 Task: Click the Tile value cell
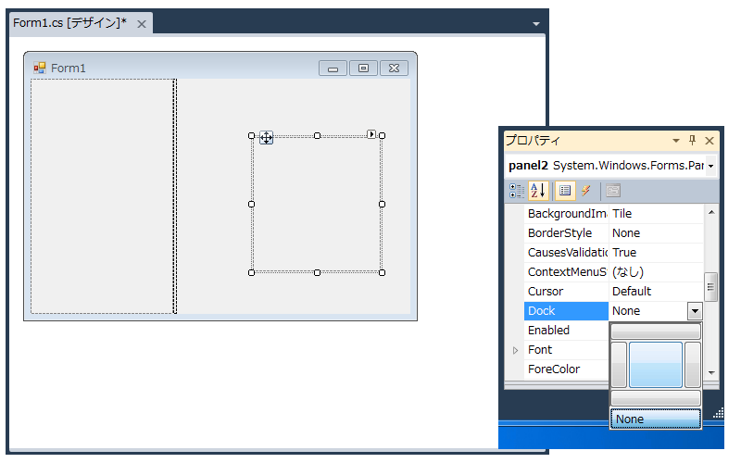click(656, 214)
